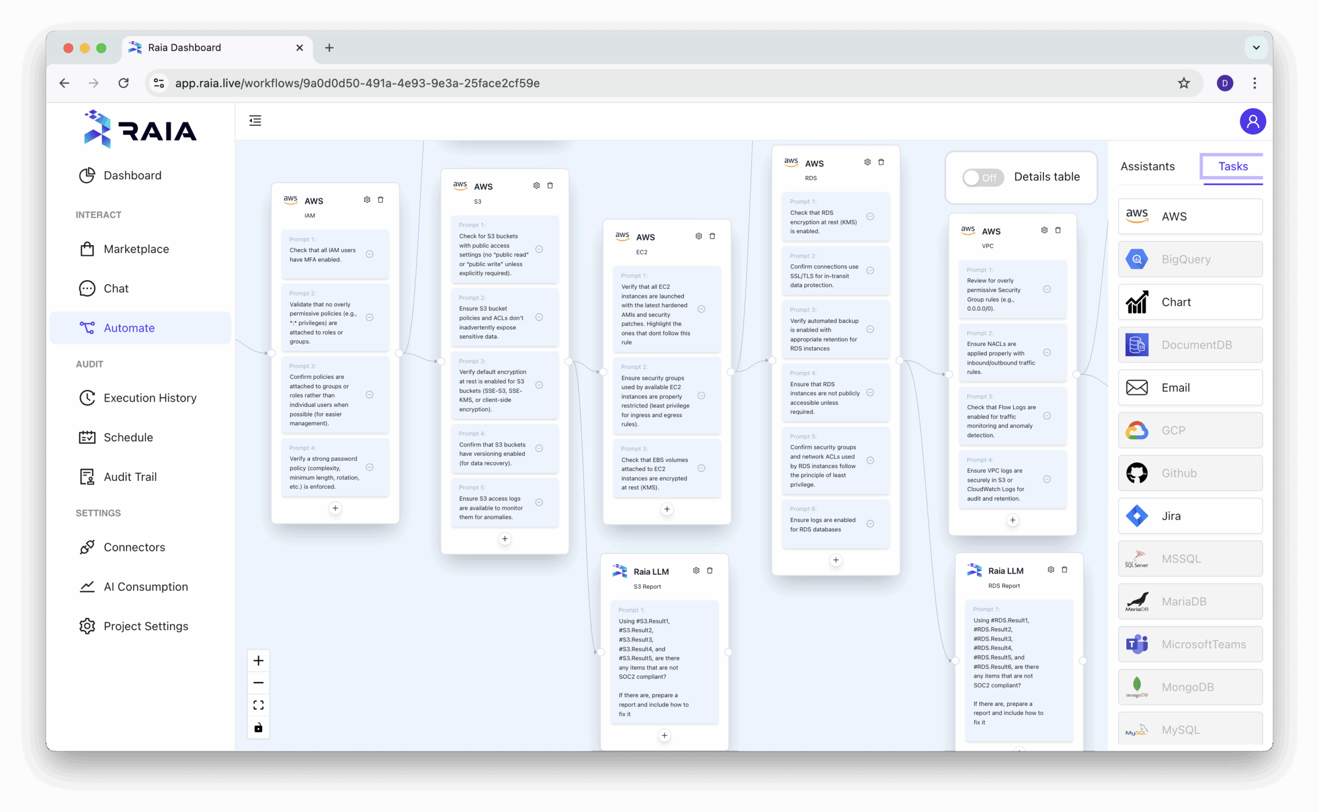Remove EC2 prompt about hardened AMIs
The image size is (1319, 812).
pos(701,309)
